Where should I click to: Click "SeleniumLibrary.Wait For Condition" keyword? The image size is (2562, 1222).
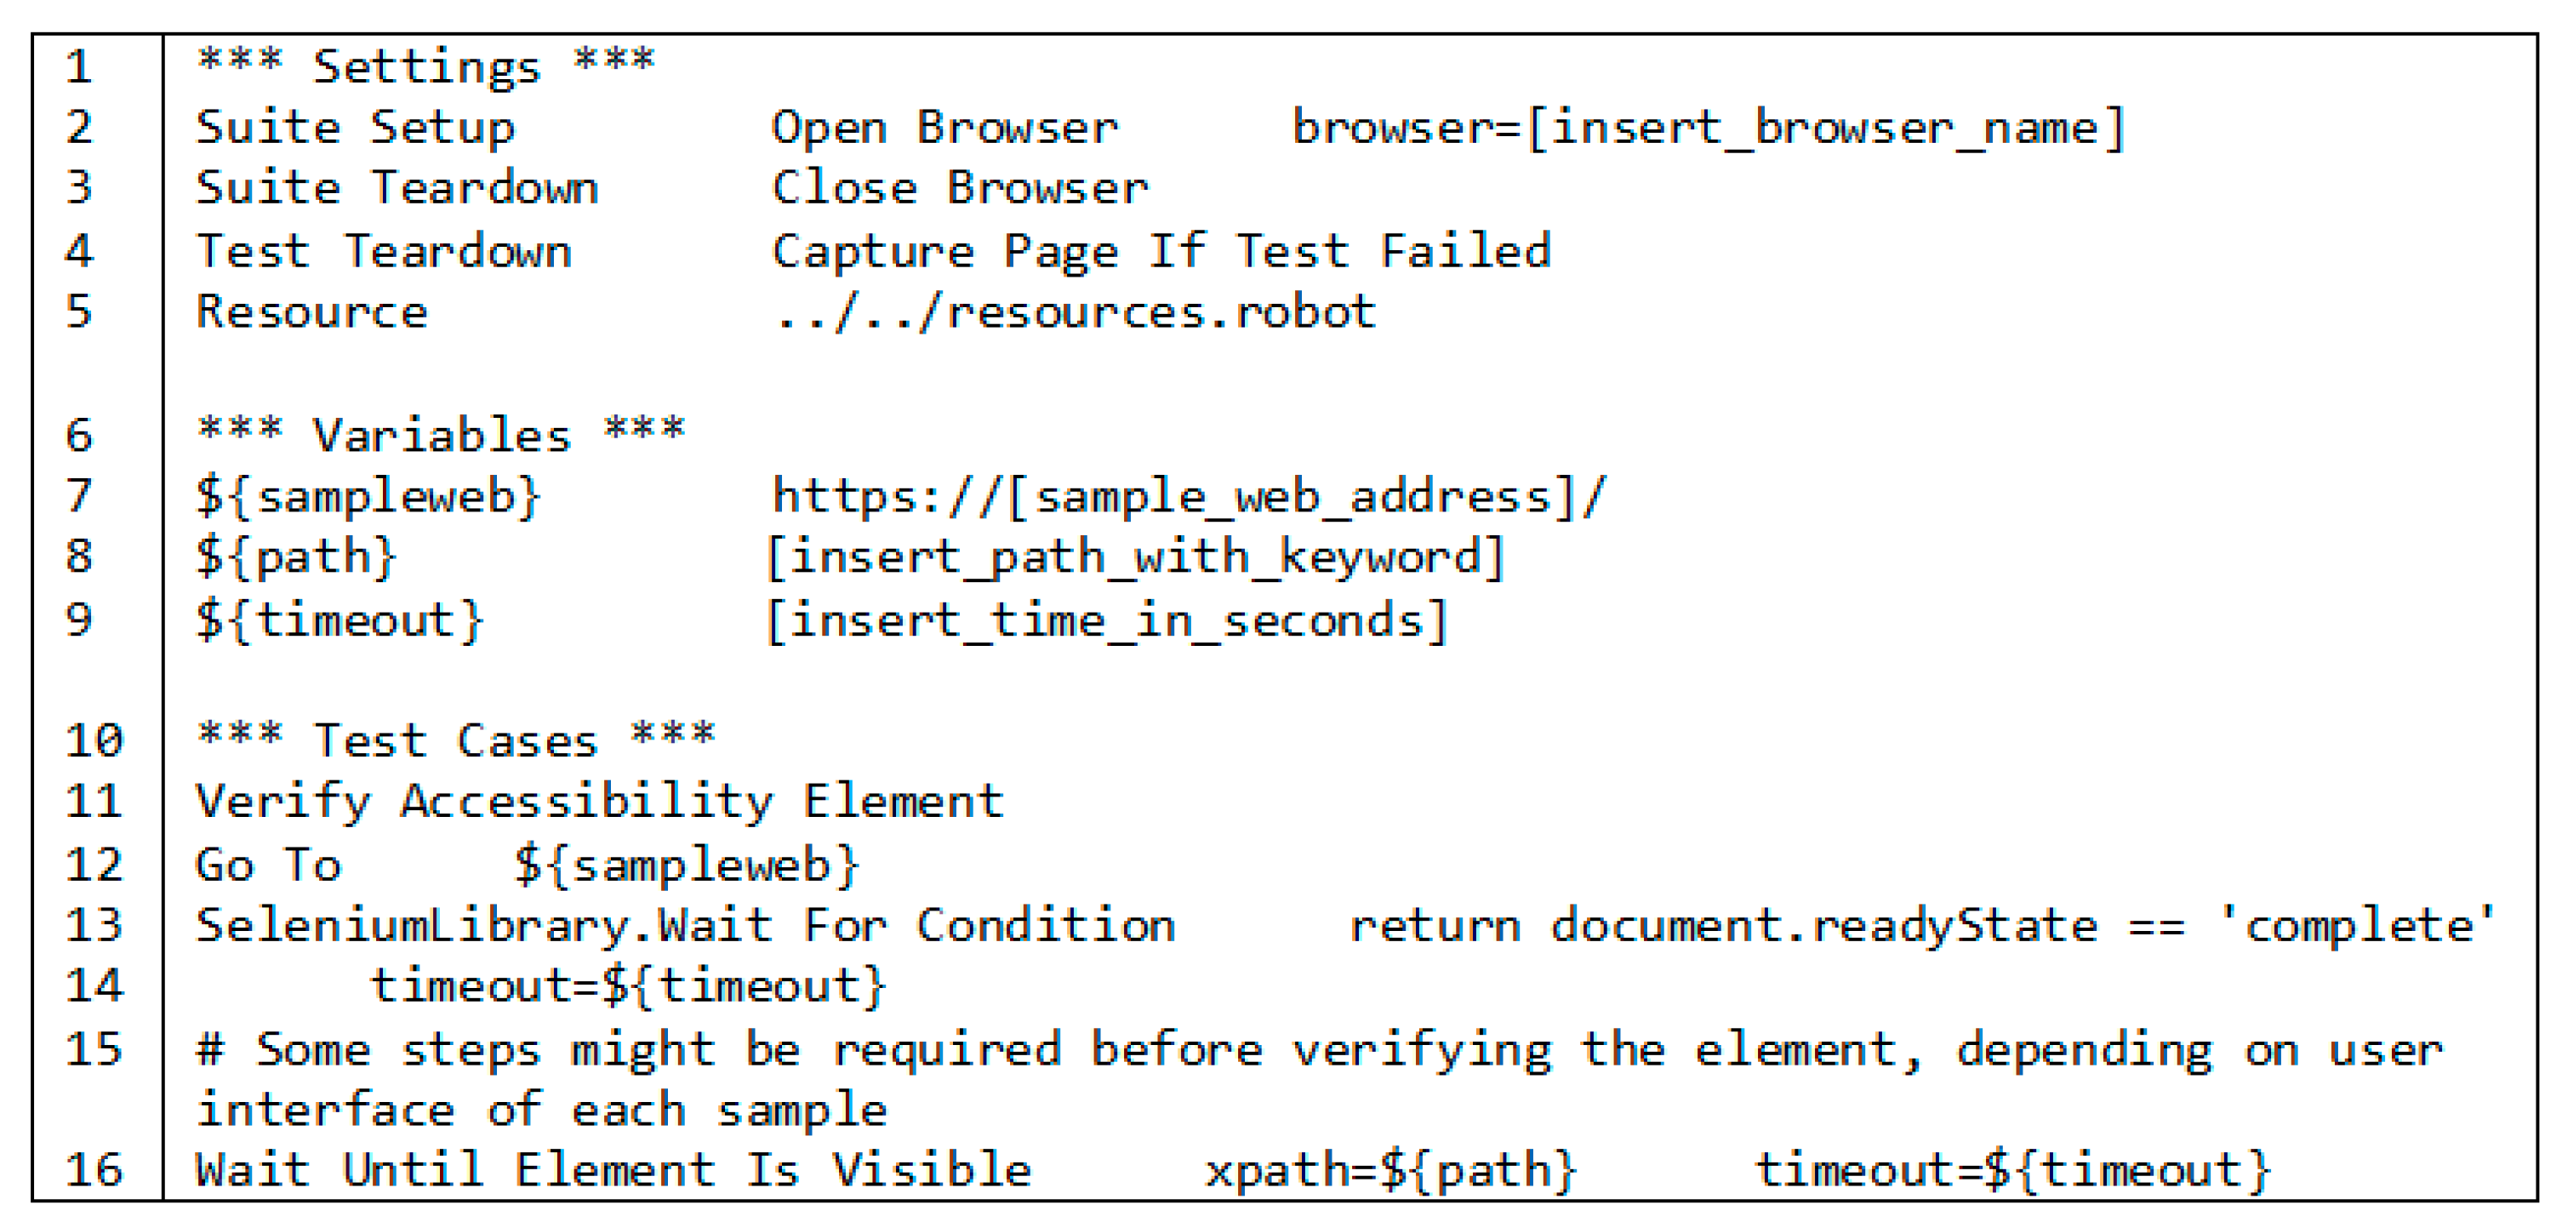coord(685,926)
